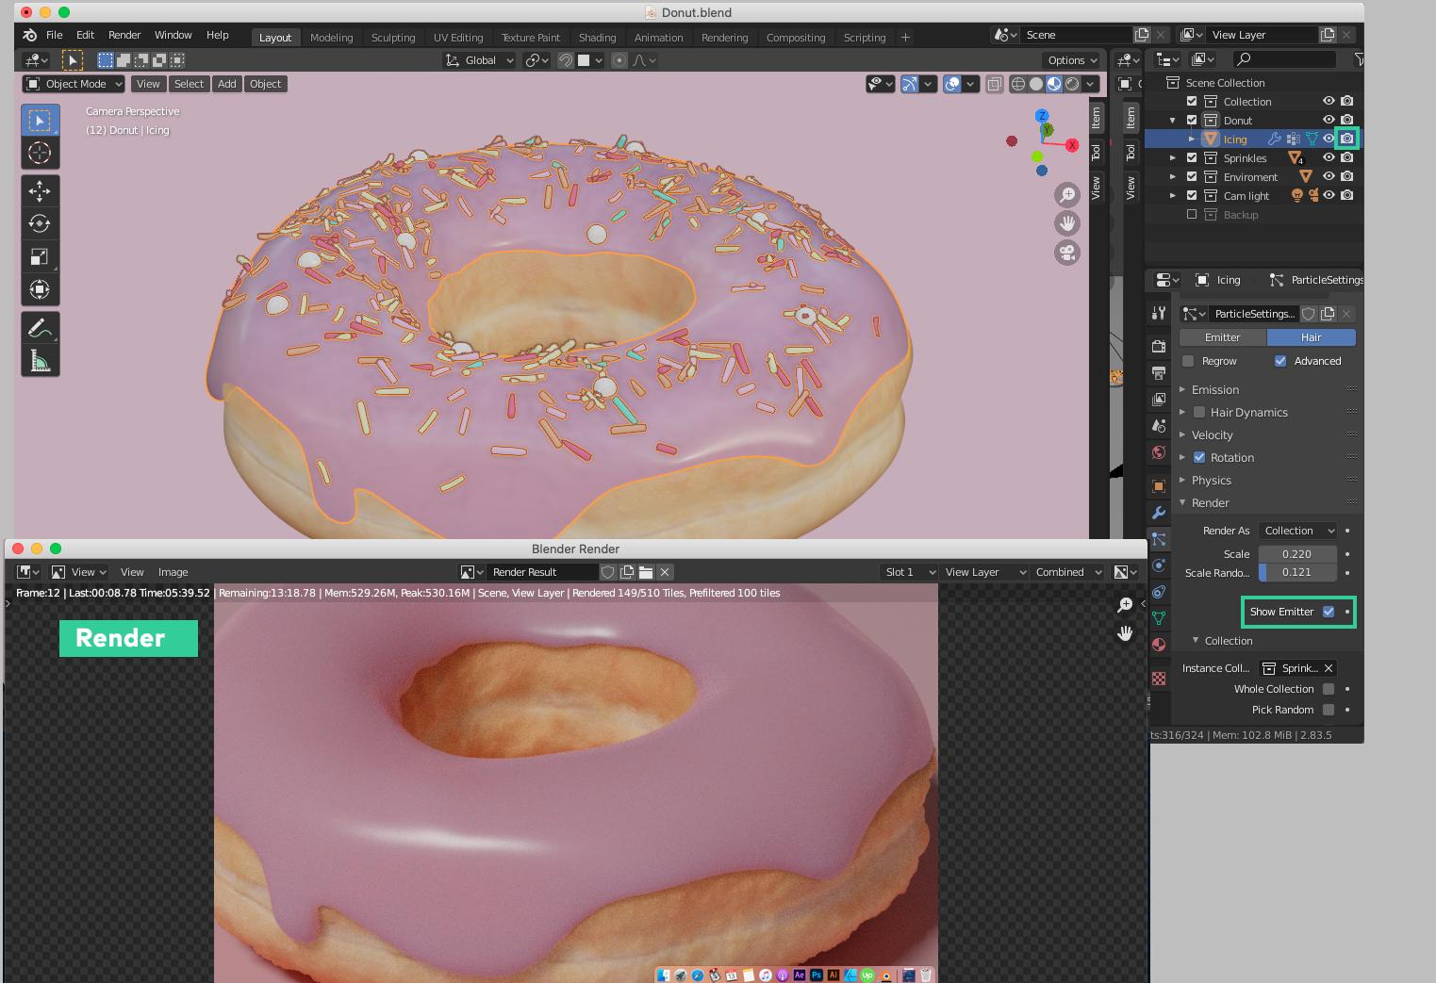
Task: Switch to the Shading workspace tab
Action: [x=597, y=38]
